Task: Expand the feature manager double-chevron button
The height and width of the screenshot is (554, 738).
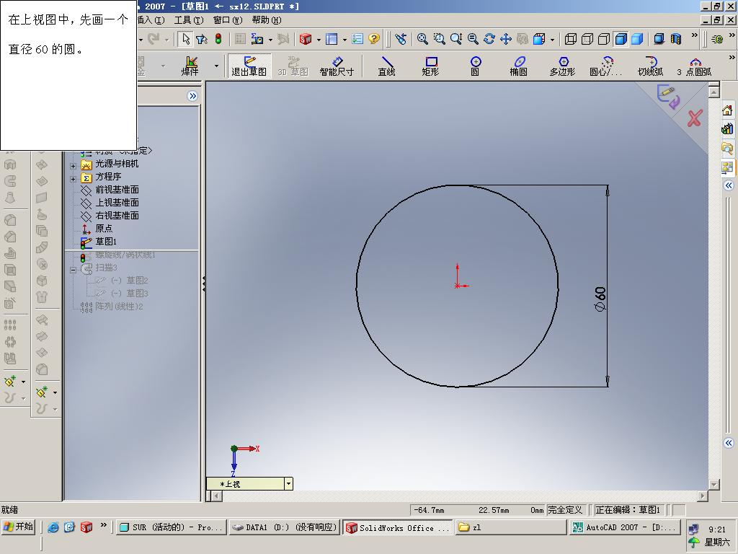Action: (x=192, y=96)
